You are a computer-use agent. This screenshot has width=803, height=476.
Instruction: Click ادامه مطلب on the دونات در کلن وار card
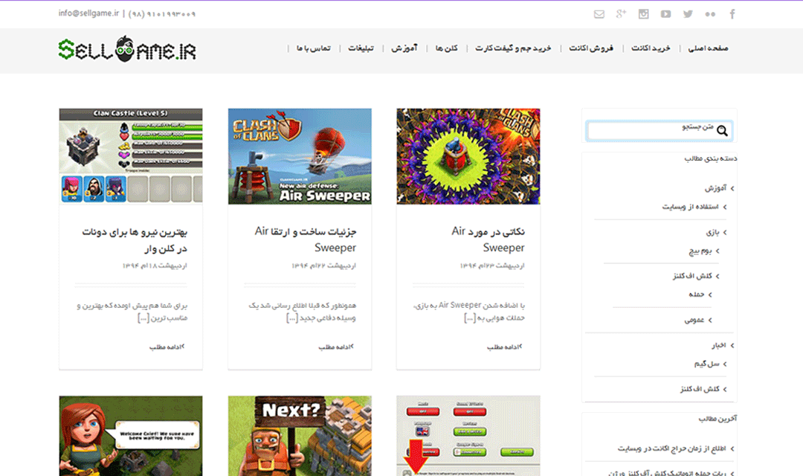click(x=167, y=347)
